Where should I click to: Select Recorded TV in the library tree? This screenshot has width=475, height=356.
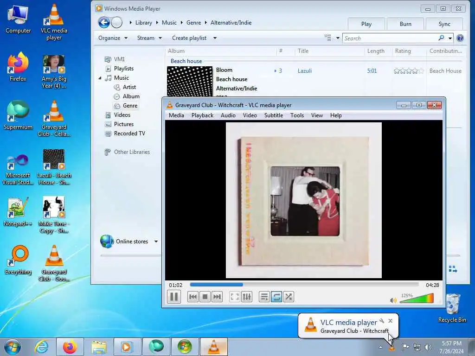point(129,133)
